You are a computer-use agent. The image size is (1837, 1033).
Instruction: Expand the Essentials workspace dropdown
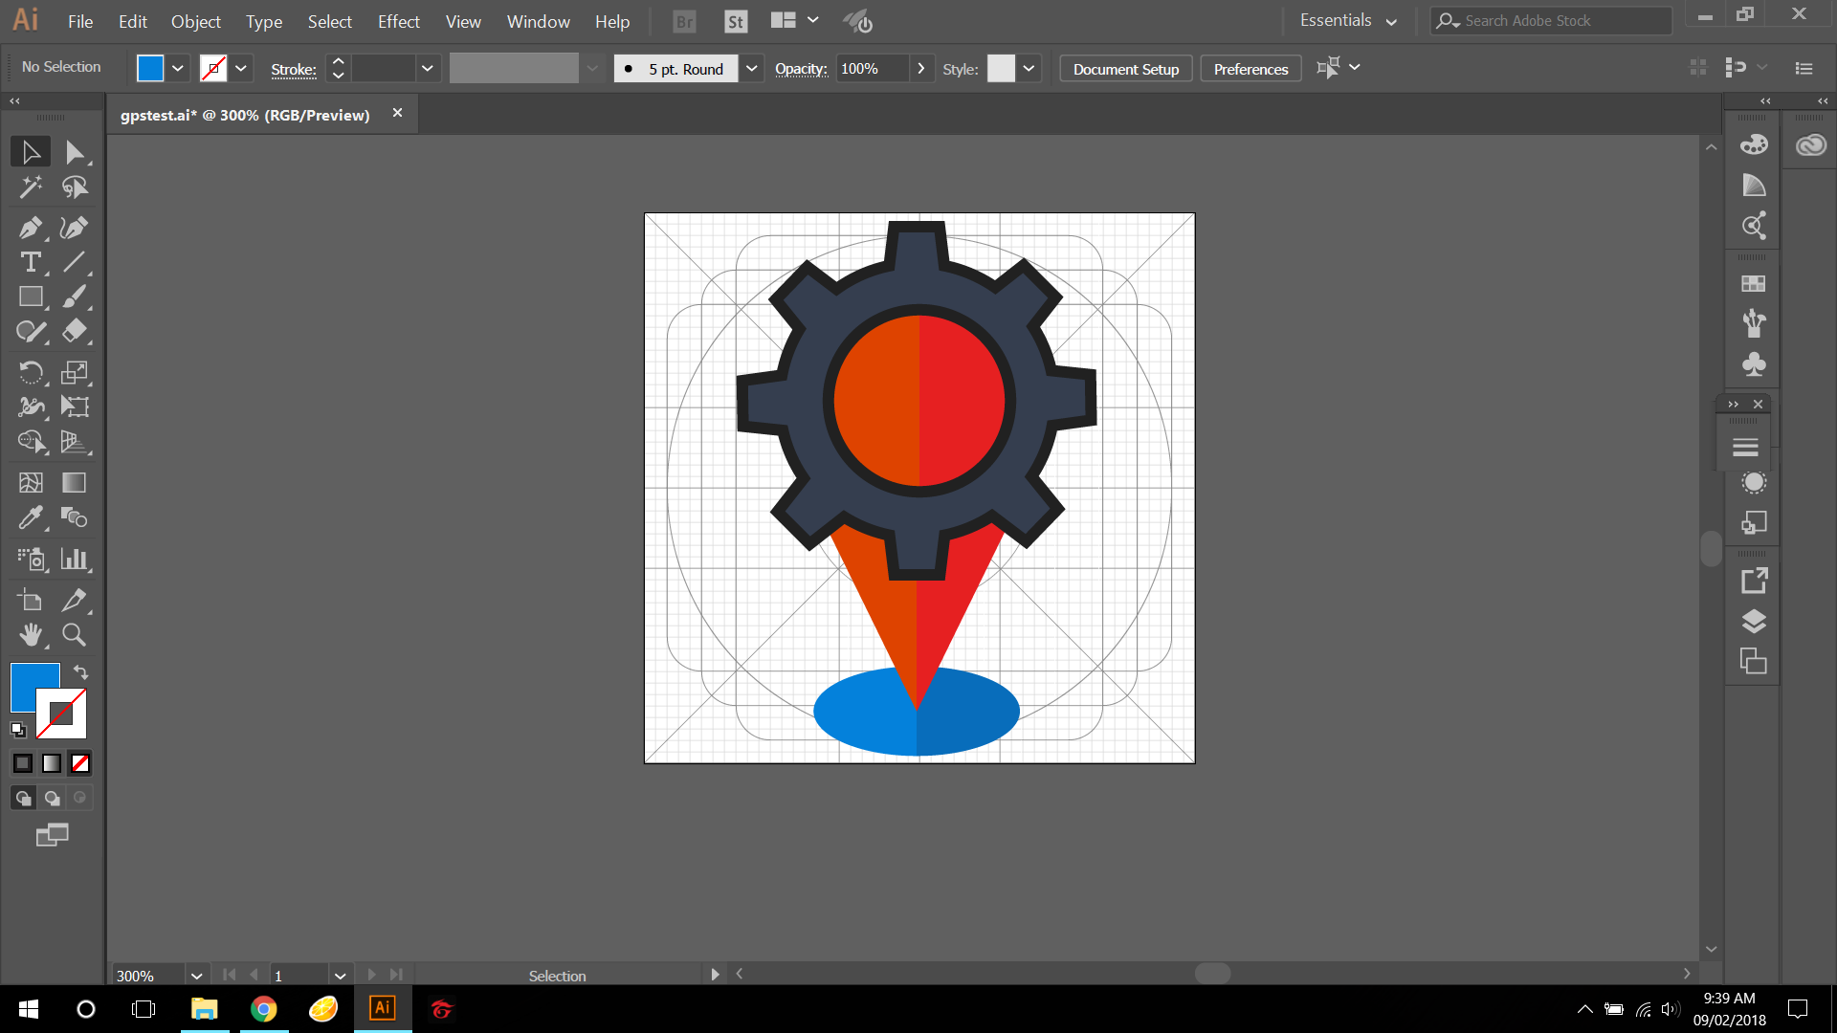(x=1390, y=21)
